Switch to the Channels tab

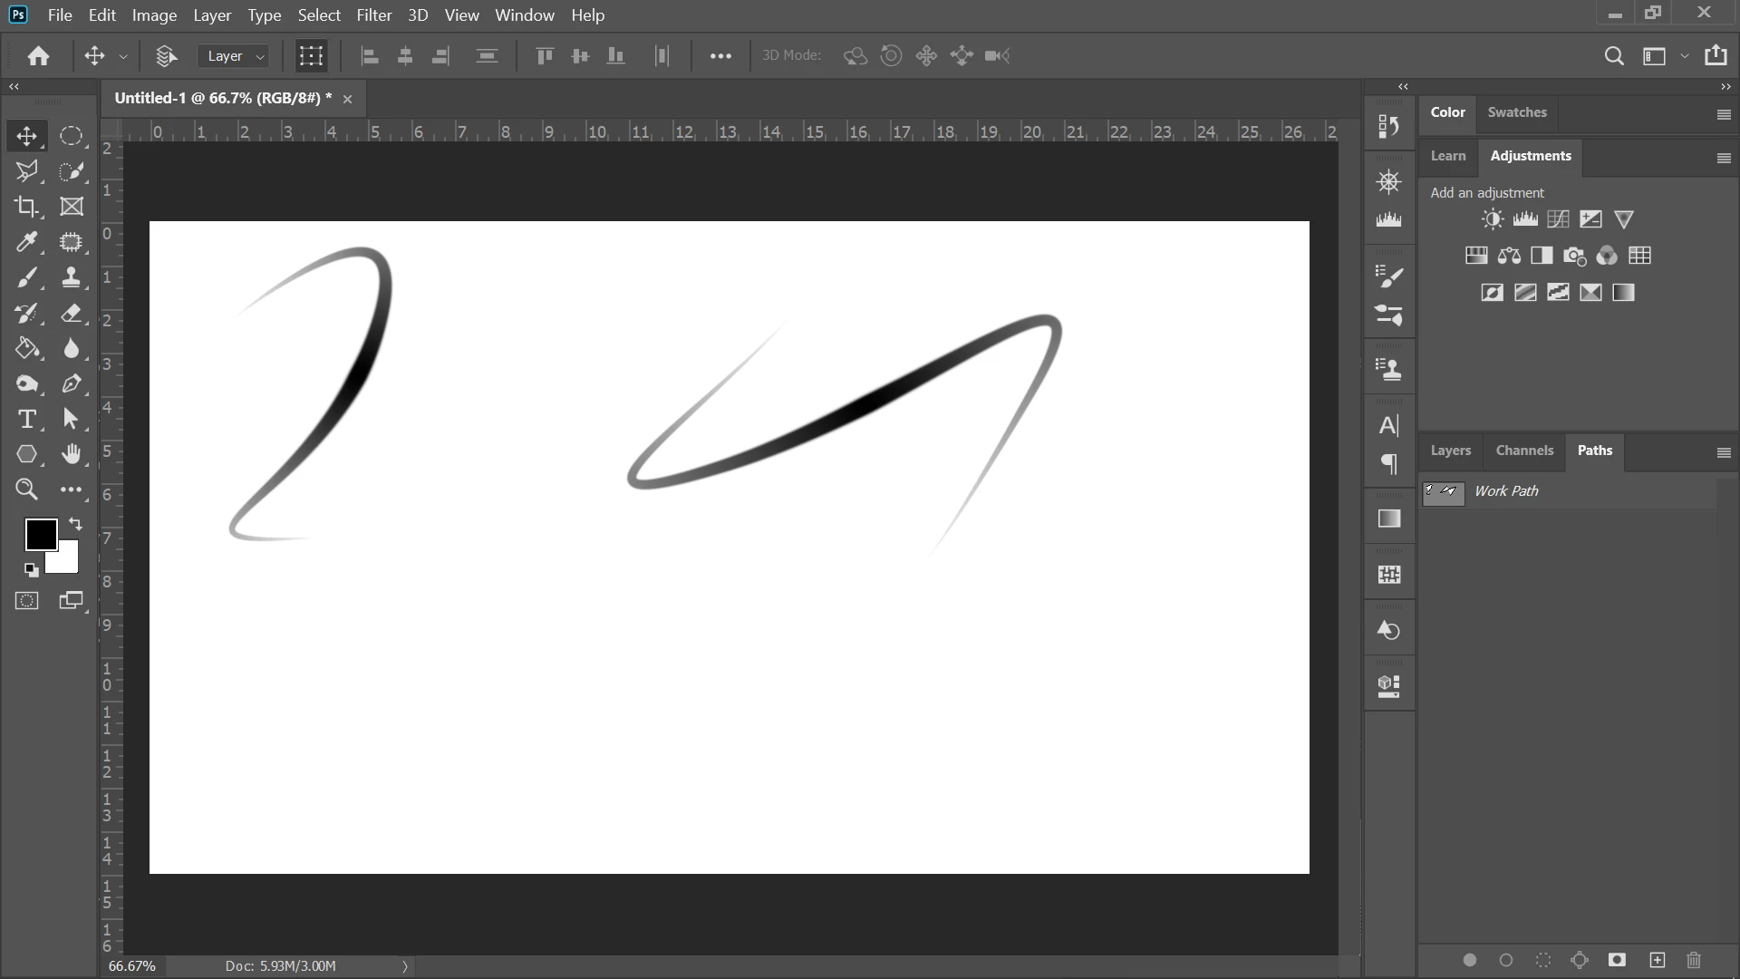[1523, 451]
